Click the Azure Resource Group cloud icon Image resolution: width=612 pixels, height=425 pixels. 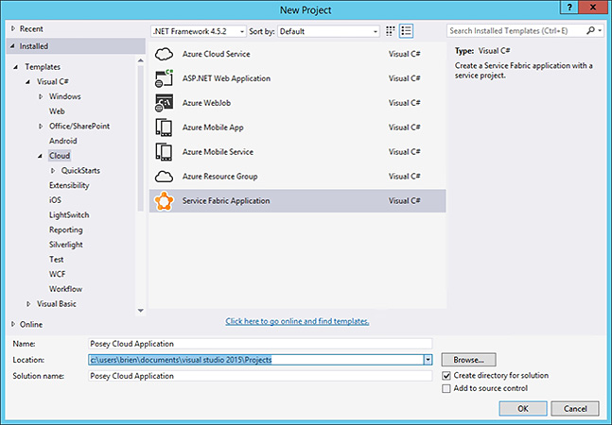[164, 177]
